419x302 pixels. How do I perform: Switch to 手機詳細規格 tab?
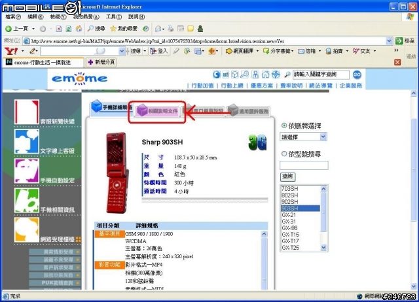112,107
